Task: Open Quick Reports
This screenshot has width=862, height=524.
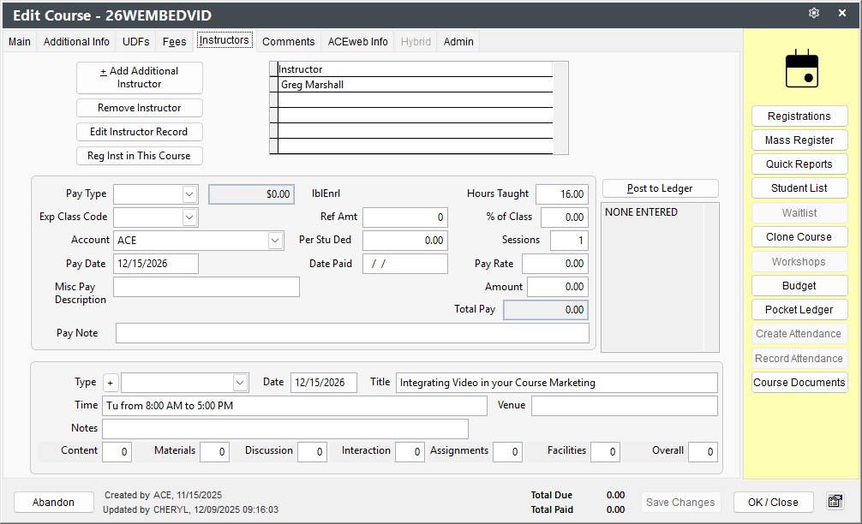Action: pyautogui.click(x=799, y=164)
